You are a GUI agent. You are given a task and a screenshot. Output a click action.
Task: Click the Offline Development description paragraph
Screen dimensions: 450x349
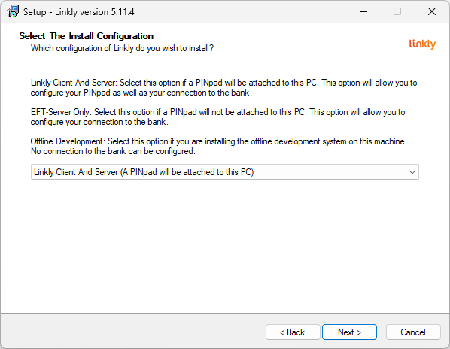click(x=219, y=146)
